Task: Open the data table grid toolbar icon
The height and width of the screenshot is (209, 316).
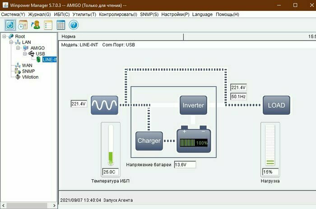Action: [x=60, y=25]
